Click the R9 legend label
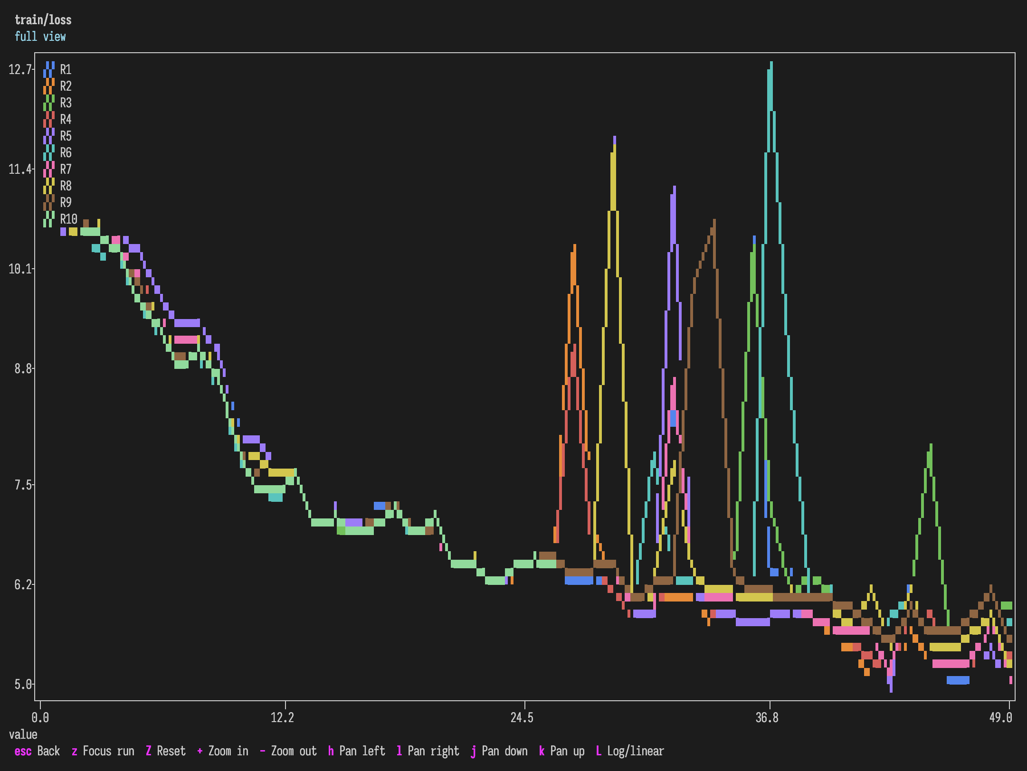 point(66,203)
